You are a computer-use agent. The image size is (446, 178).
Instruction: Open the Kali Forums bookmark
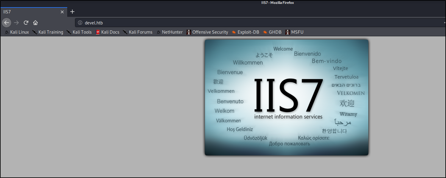tap(138, 32)
